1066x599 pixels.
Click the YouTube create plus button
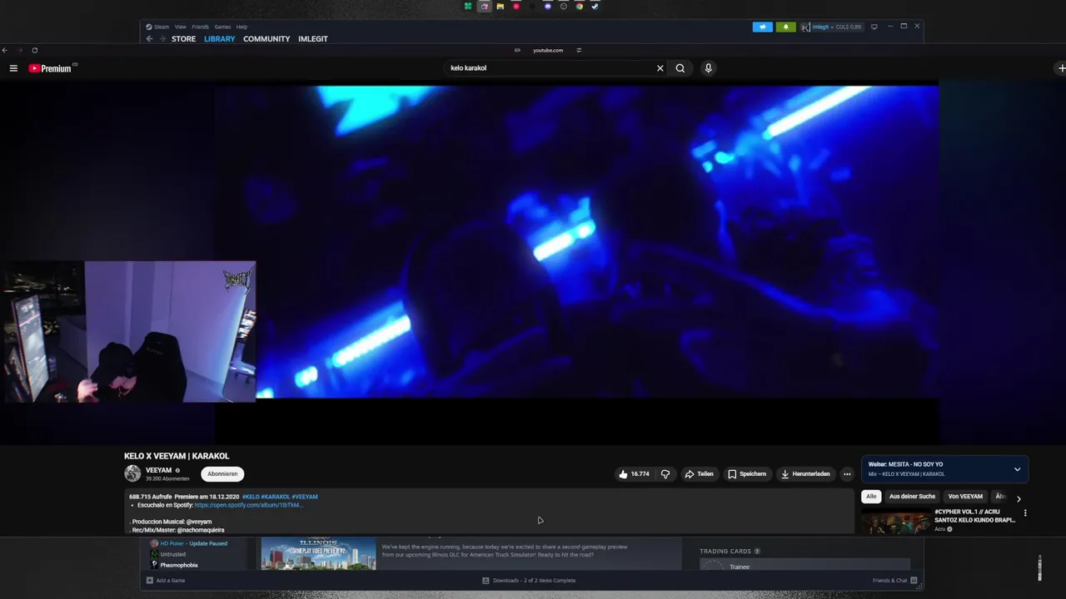click(x=1061, y=68)
